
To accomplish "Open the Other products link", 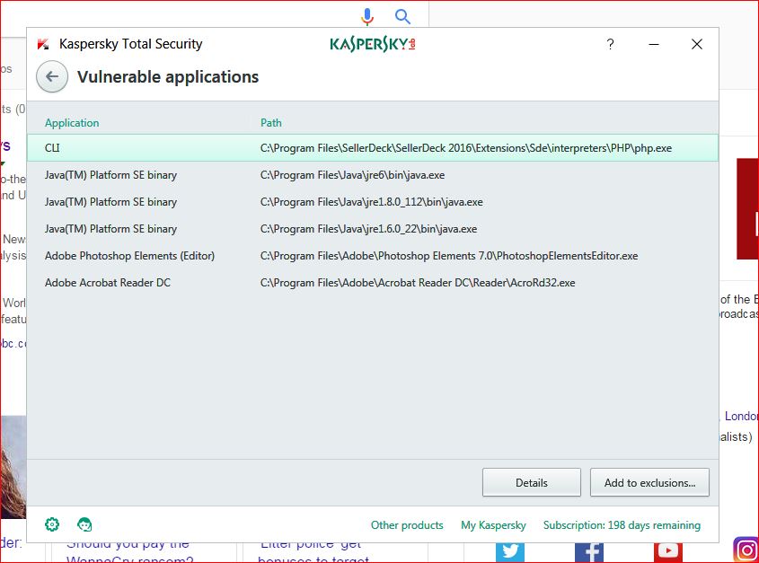I will click(x=407, y=525).
